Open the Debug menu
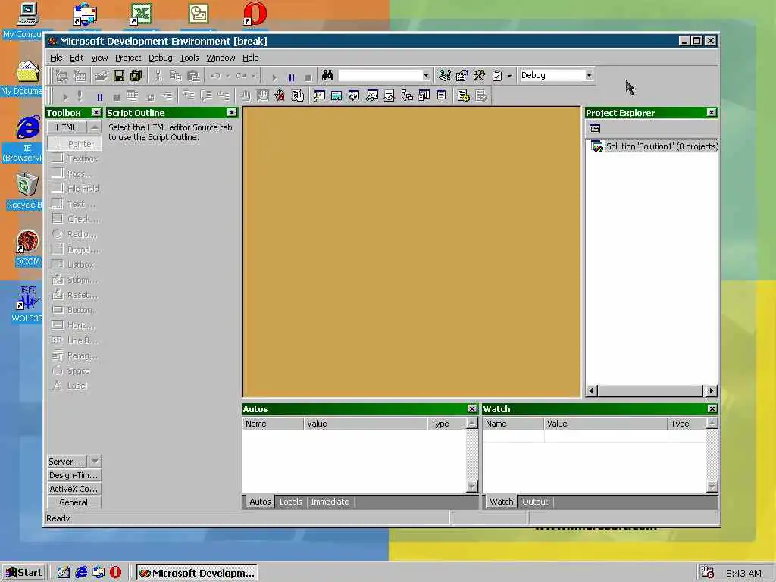Screen dimensions: 776x582 point(161,58)
